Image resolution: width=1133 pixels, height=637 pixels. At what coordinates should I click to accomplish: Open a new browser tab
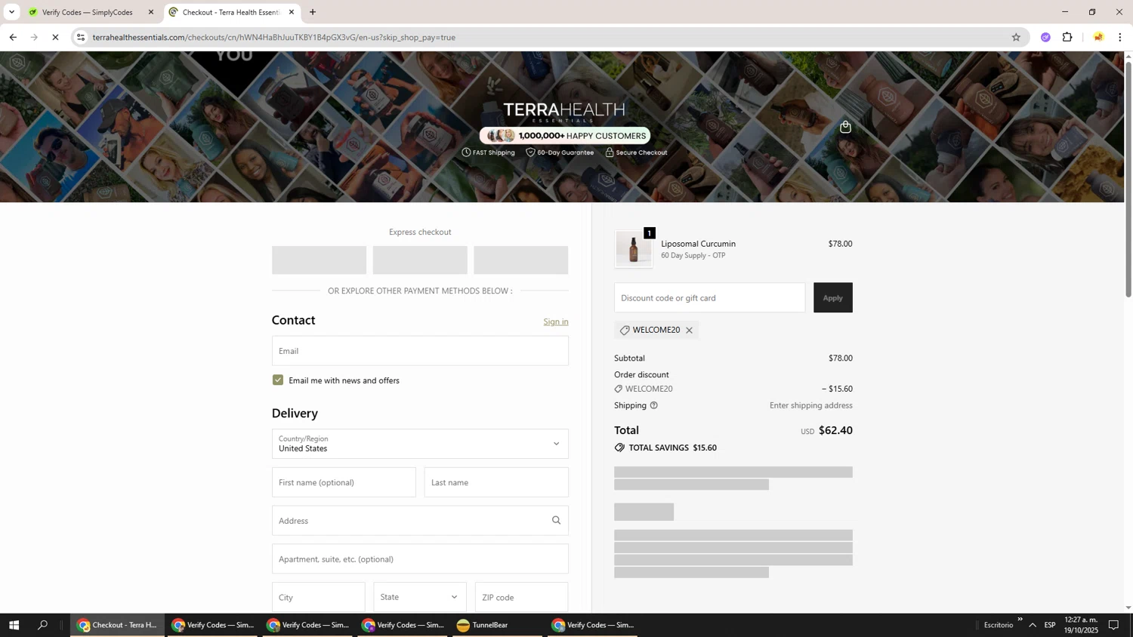pyautogui.click(x=313, y=12)
